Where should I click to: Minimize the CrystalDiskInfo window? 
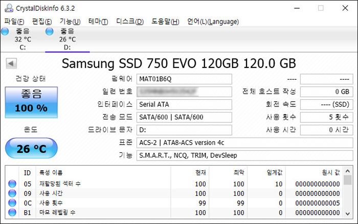[297, 8]
